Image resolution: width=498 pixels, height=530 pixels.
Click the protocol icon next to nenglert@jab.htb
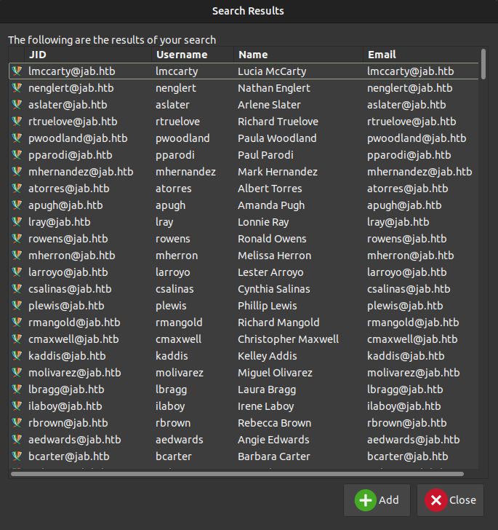[17, 88]
